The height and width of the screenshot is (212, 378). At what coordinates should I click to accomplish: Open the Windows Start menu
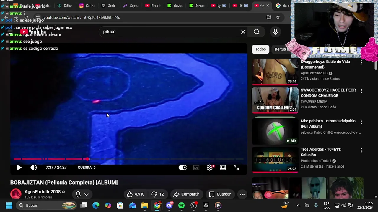click(x=9, y=206)
